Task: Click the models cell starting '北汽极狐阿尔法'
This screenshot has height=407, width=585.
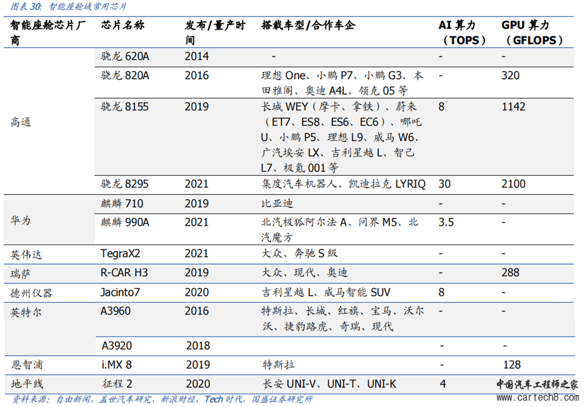Action: point(339,229)
